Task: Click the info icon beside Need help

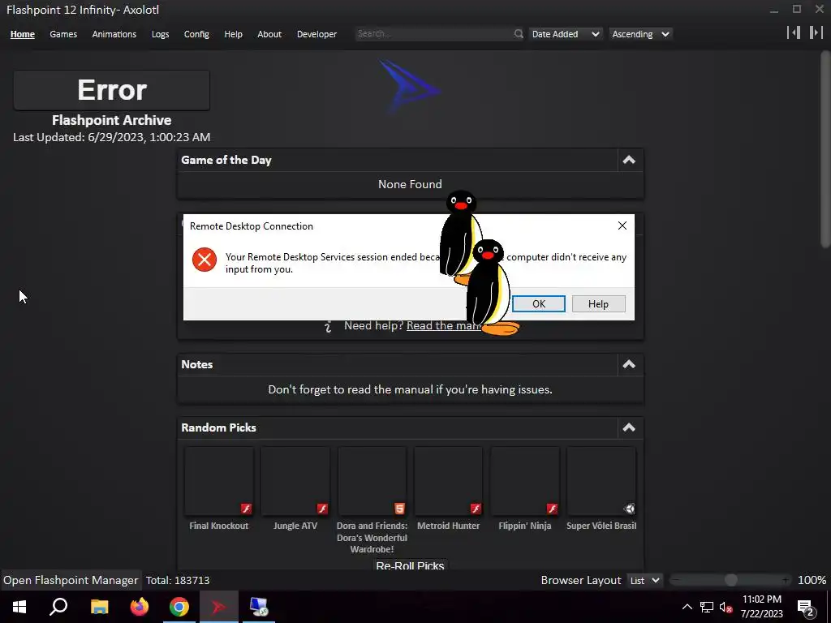Action: point(328,326)
